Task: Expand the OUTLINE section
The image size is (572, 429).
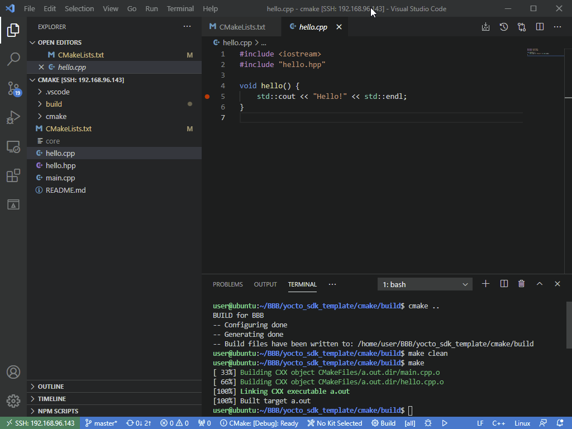Action: [51, 387]
